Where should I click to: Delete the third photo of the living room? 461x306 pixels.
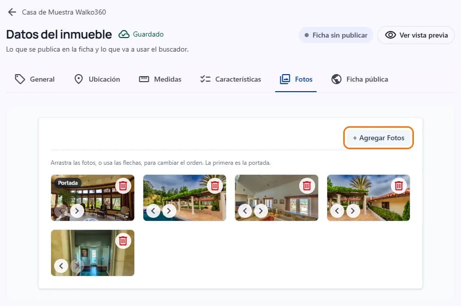pos(307,186)
